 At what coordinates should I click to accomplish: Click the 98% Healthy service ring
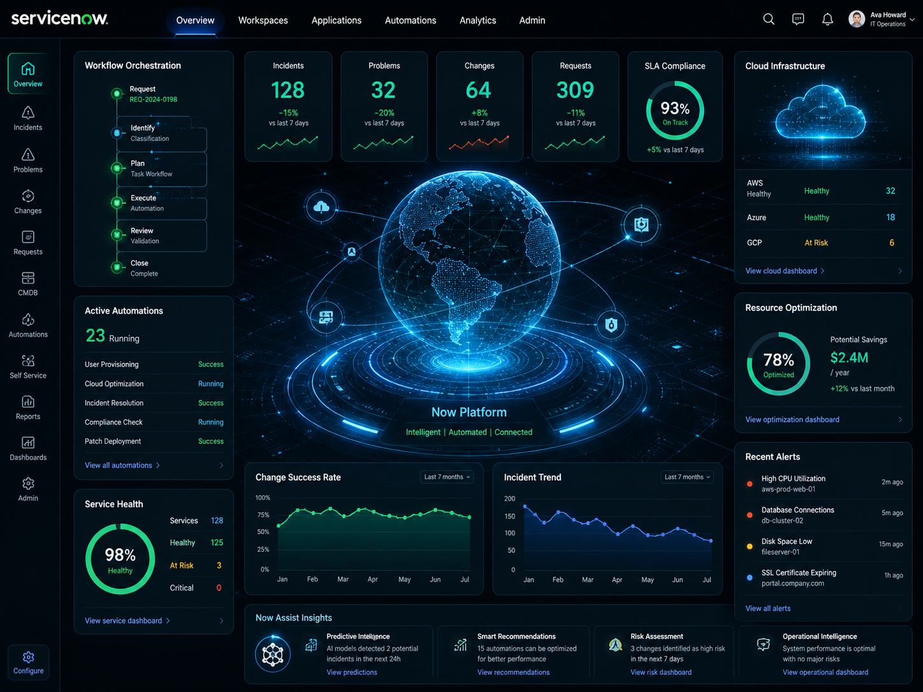[x=120, y=559]
